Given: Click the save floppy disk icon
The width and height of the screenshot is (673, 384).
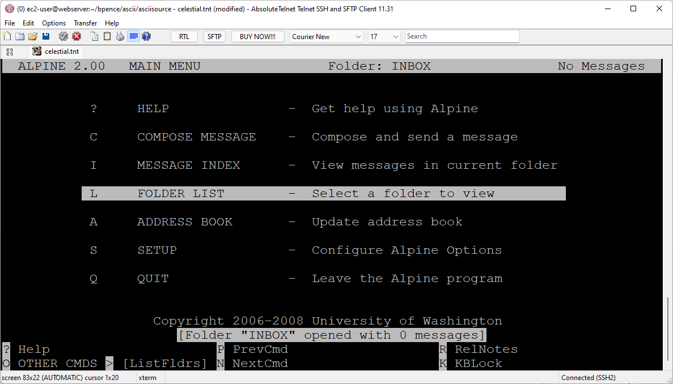Looking at the screenshot, I should (46, 36).
